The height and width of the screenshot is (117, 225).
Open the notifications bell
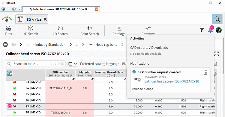coord(210,30)
